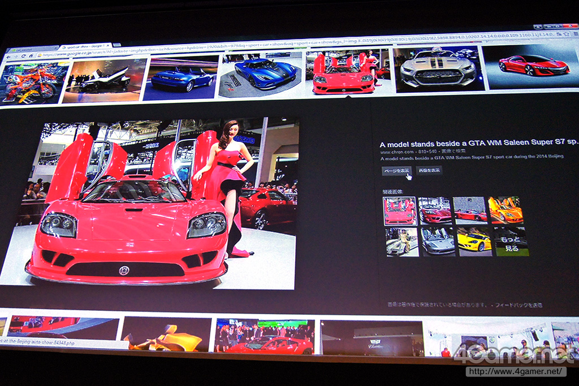
Task: Click the translate icon in the address bar
Action: tap(559, 34)
